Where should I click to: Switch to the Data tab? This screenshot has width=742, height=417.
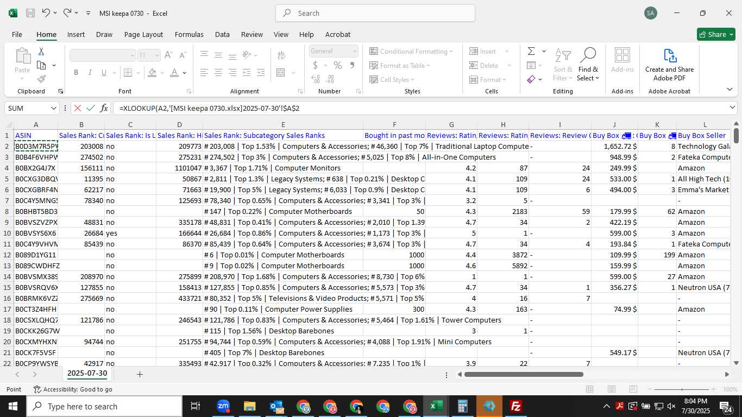[222, 34]
